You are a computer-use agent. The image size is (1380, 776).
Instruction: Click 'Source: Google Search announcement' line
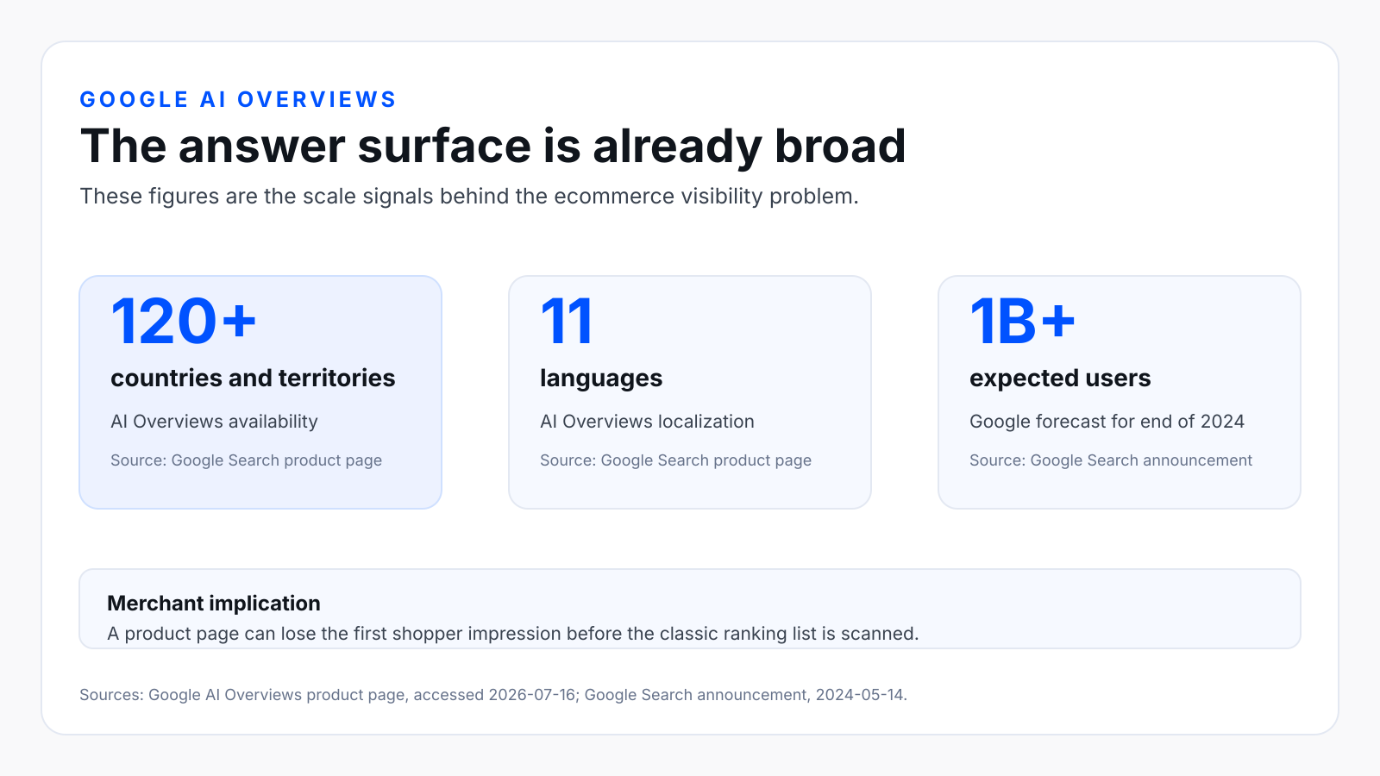1111,460
